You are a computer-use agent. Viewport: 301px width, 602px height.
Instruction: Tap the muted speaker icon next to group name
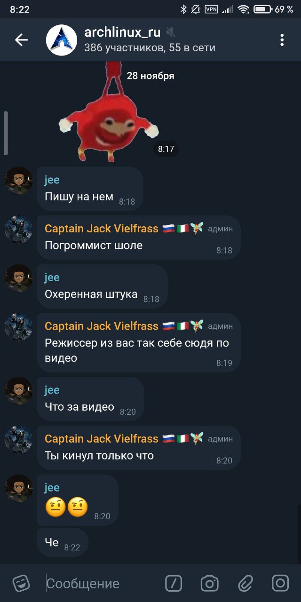[x=171, y=32]
